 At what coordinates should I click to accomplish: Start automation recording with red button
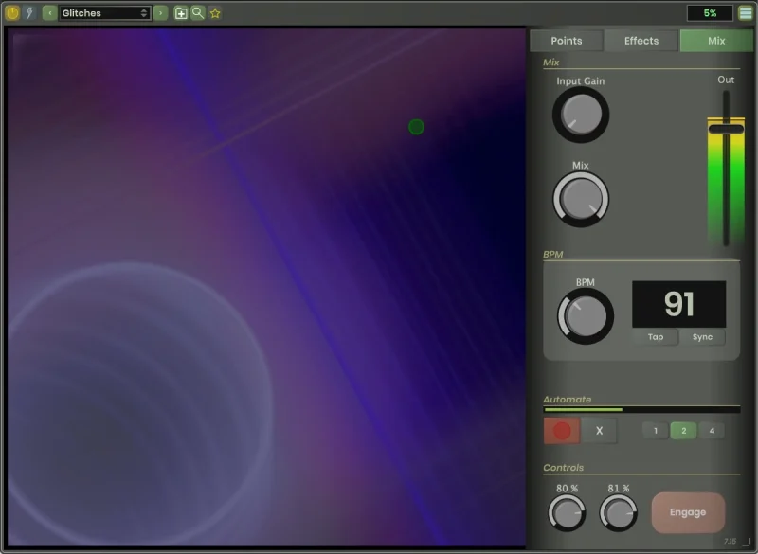pyautogui.click(x=562, y=431)
